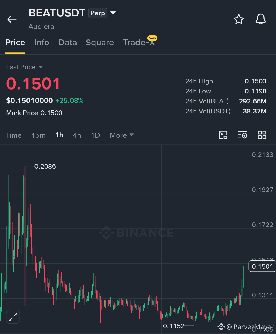Tap the 0.1152 low marker on chart
Screen dimensions: 276x334
pos(174,326)
